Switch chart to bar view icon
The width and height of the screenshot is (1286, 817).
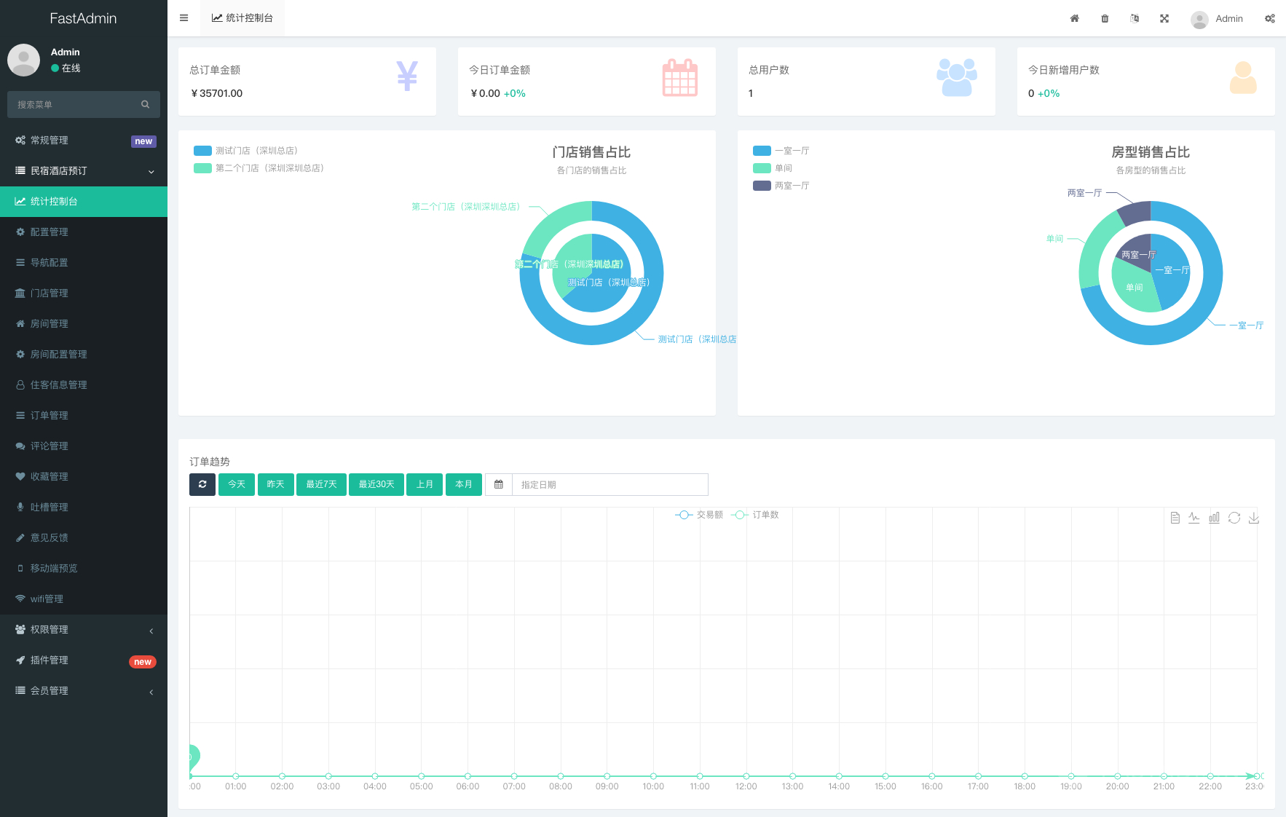click(1214, 518)
